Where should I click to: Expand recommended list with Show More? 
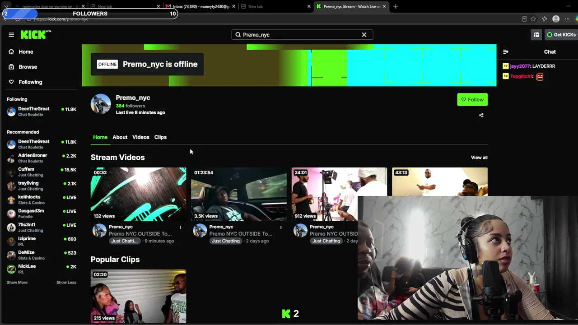17,283
